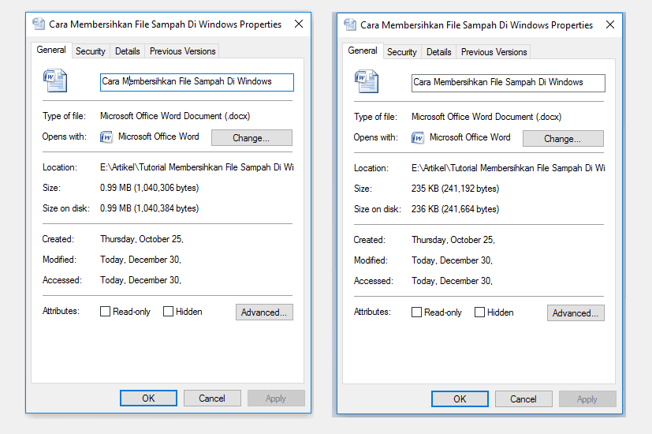Viewport: 652px width, 434px height.
Task: Enable Read-only checkbox in right window
Action: click(416, 312)
